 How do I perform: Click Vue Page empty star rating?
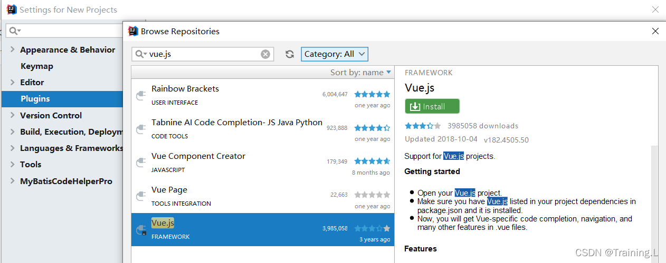pyautogui.click(x=372, y=195)
